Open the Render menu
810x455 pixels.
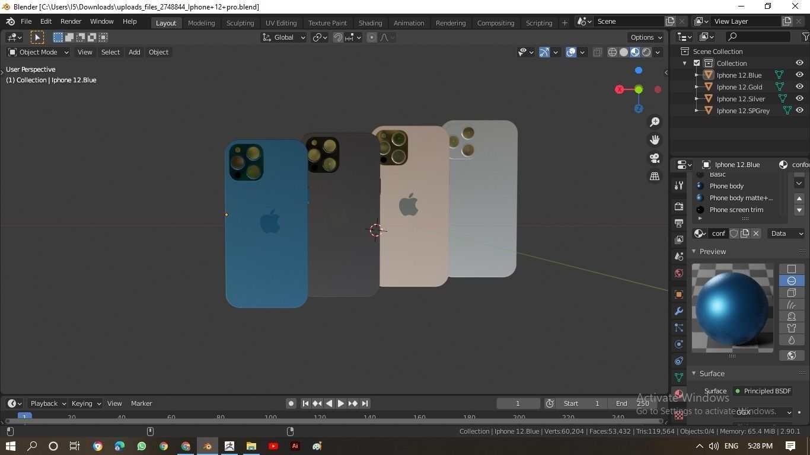pyautogui.click(x=71, y=21)
